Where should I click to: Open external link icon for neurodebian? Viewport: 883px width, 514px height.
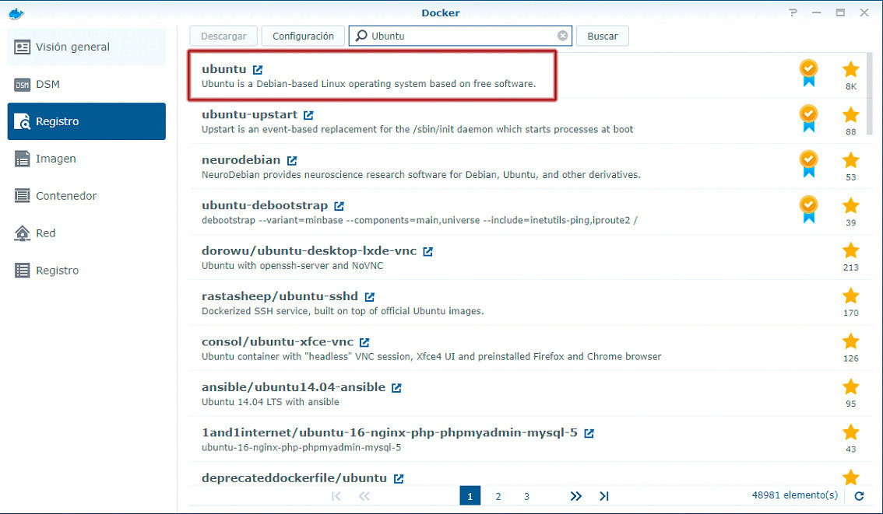point(291,161)
